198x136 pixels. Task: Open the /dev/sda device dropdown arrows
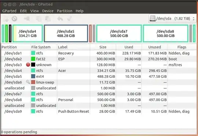(x=194, y=19)
